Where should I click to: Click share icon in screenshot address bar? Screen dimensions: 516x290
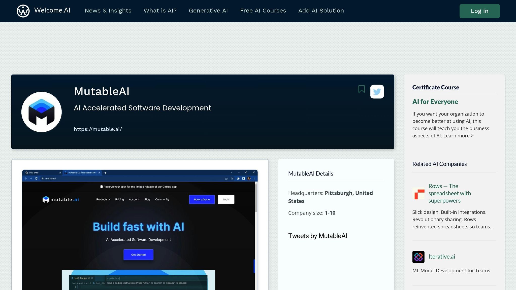coord(226,178)
